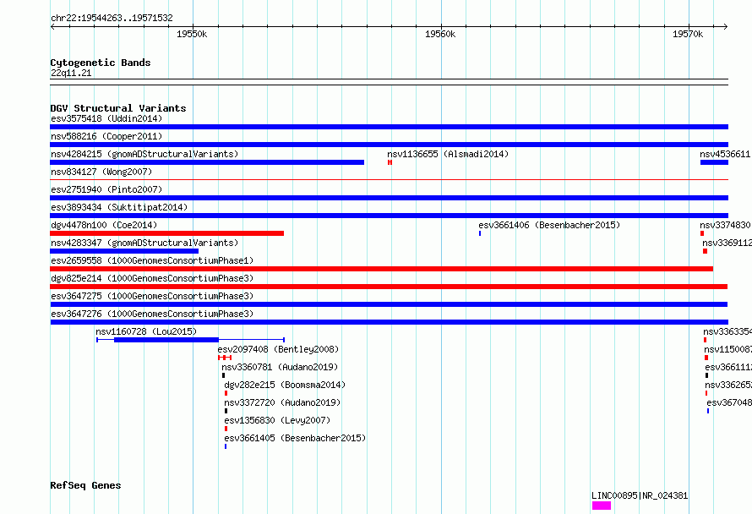Click the nsv1160728 (Lou2015) label

click(146, 331)
